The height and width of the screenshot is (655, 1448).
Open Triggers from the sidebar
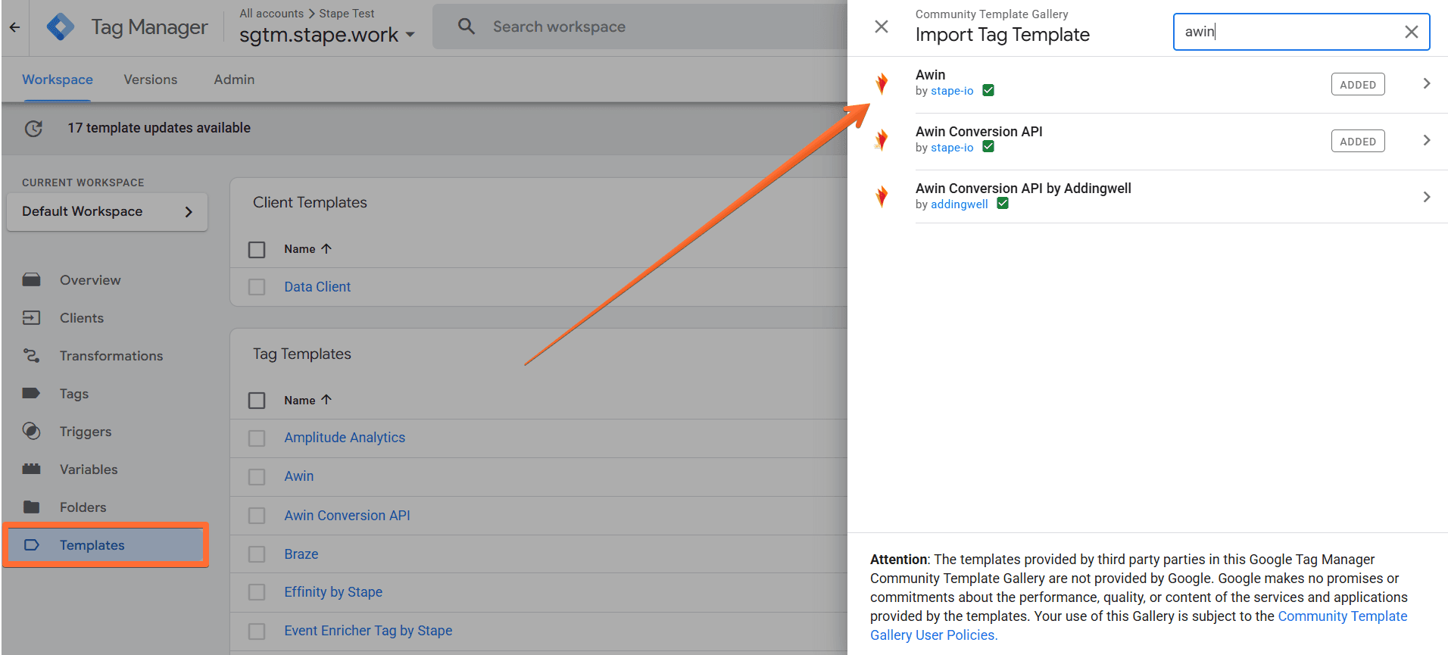coord(86,432)
